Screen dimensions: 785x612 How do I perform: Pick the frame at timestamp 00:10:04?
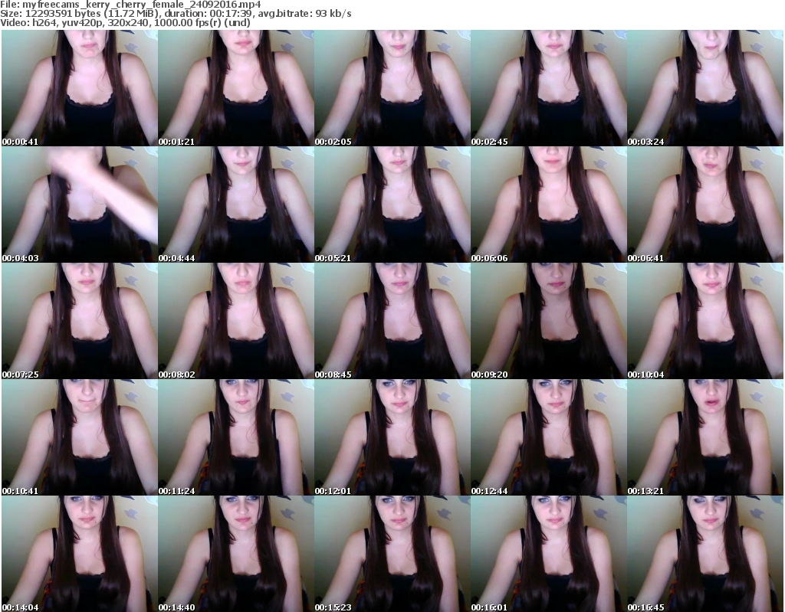[x=705, y=321]
